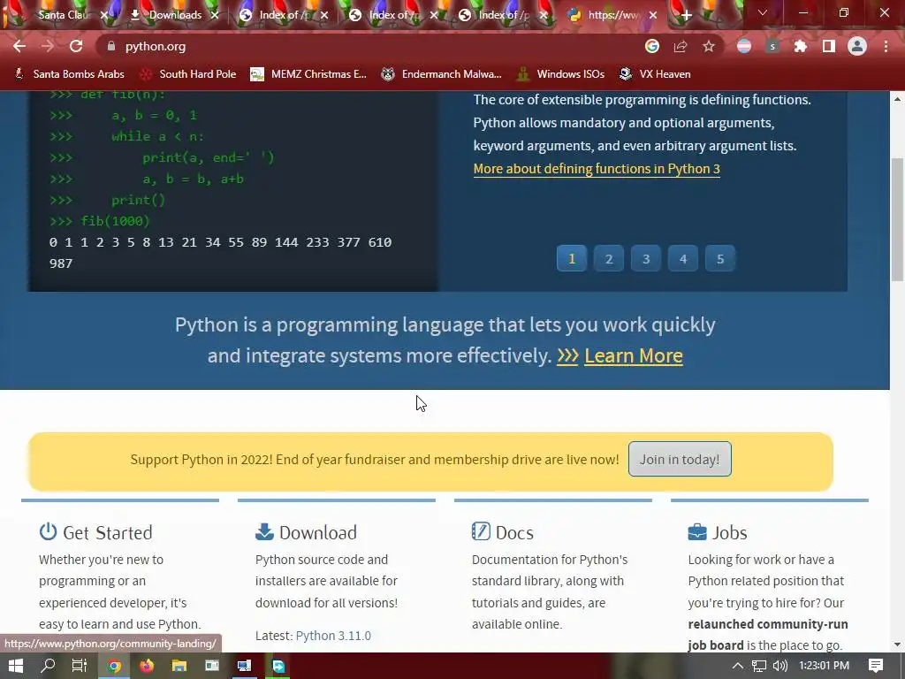The image size is (905, 679).
Task: Select slide 1 in code carousel
Action: (572, 259)
